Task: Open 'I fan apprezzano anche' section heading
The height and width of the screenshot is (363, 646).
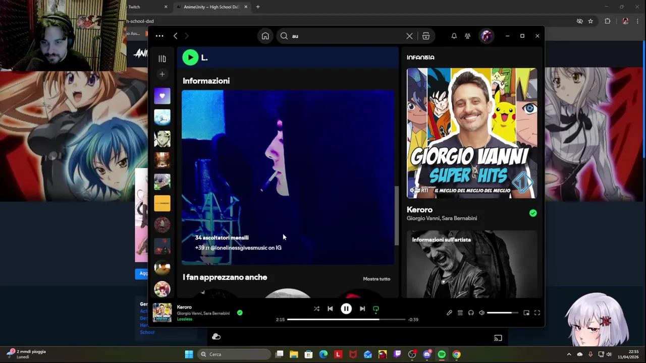Action: click(225, 277)
